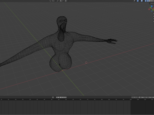
Task: Click the red negative X gizmo ball
Action: (x=149, y=9)
